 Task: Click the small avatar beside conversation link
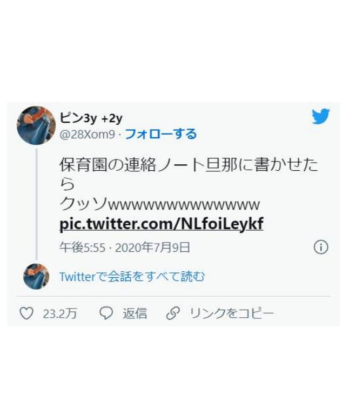click(x=36, y=276)
